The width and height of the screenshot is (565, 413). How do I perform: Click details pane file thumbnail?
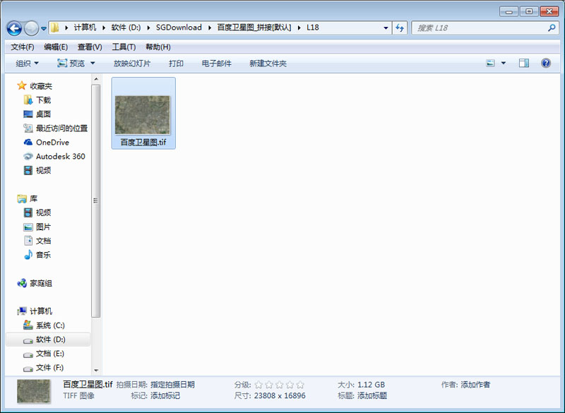(x=33, y=391)
